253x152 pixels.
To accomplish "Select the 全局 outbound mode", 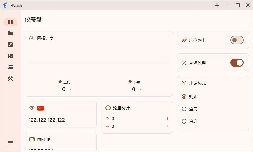I will pos(184,109).
